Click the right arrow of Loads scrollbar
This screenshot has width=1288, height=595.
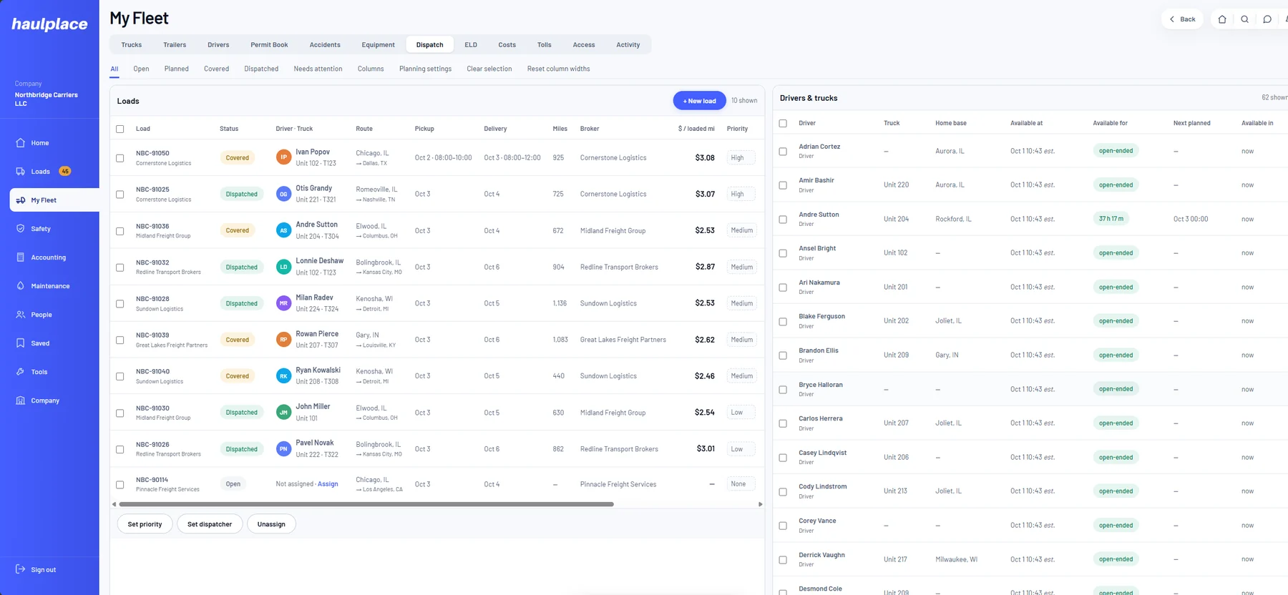[760, 504]
